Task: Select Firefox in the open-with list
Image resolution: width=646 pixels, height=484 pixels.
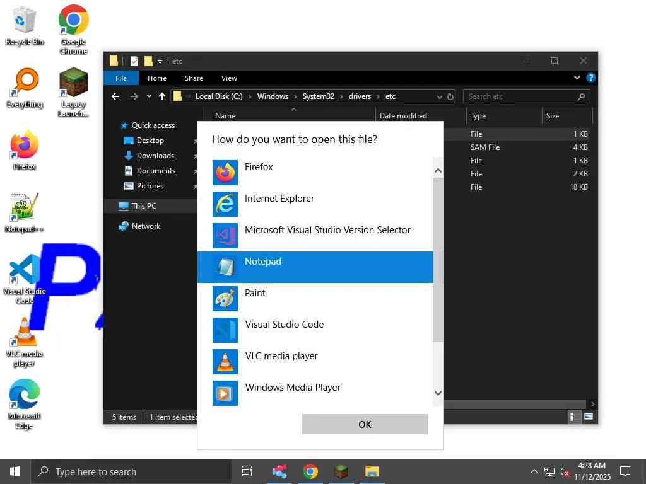Action: 315,173
